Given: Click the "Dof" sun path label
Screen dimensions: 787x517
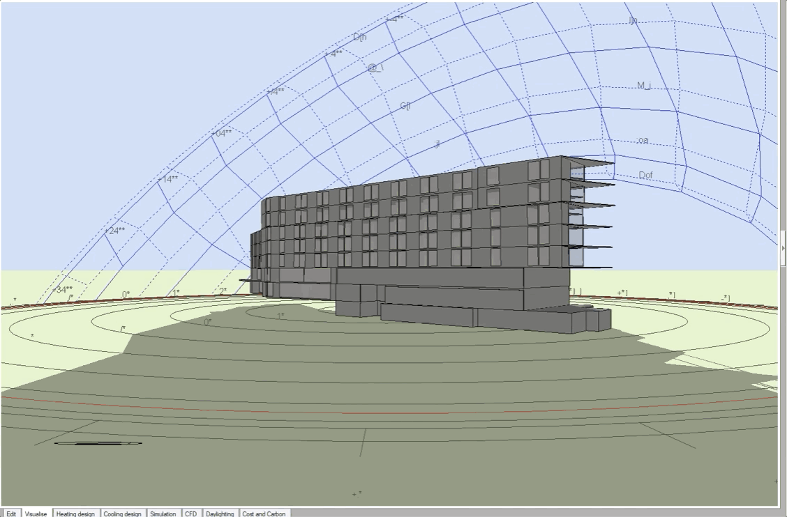Looking at the screenshot, I should click(646, 176).
